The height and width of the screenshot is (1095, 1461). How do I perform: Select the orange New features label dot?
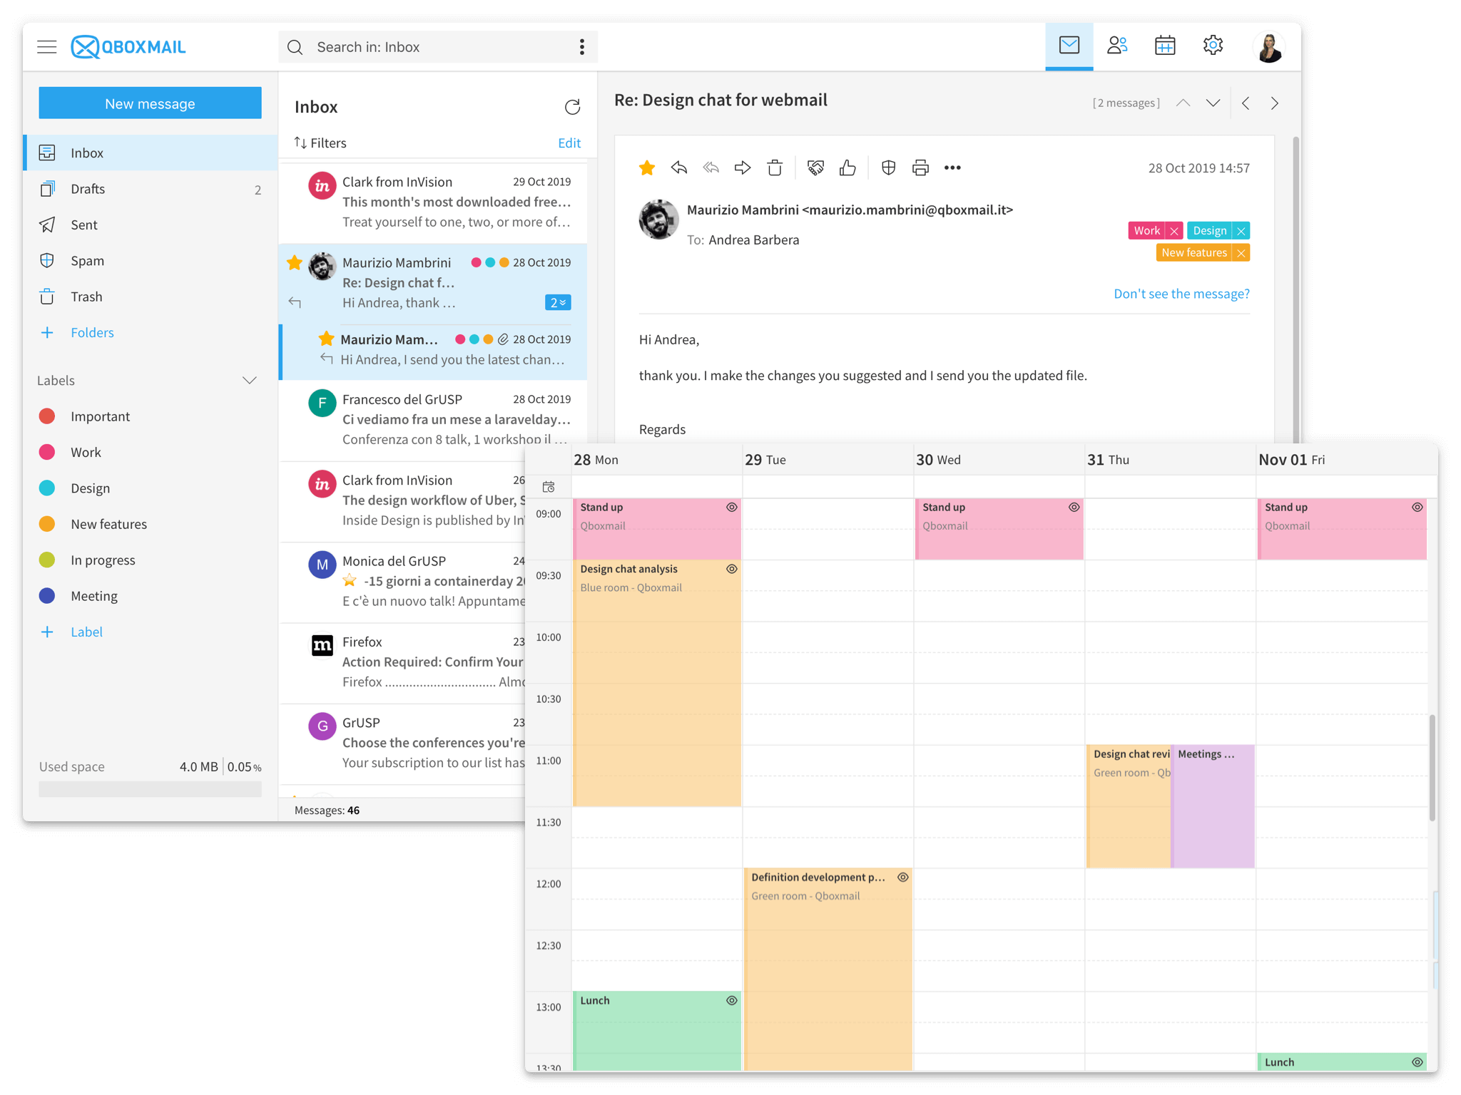(x=47, y=524)
